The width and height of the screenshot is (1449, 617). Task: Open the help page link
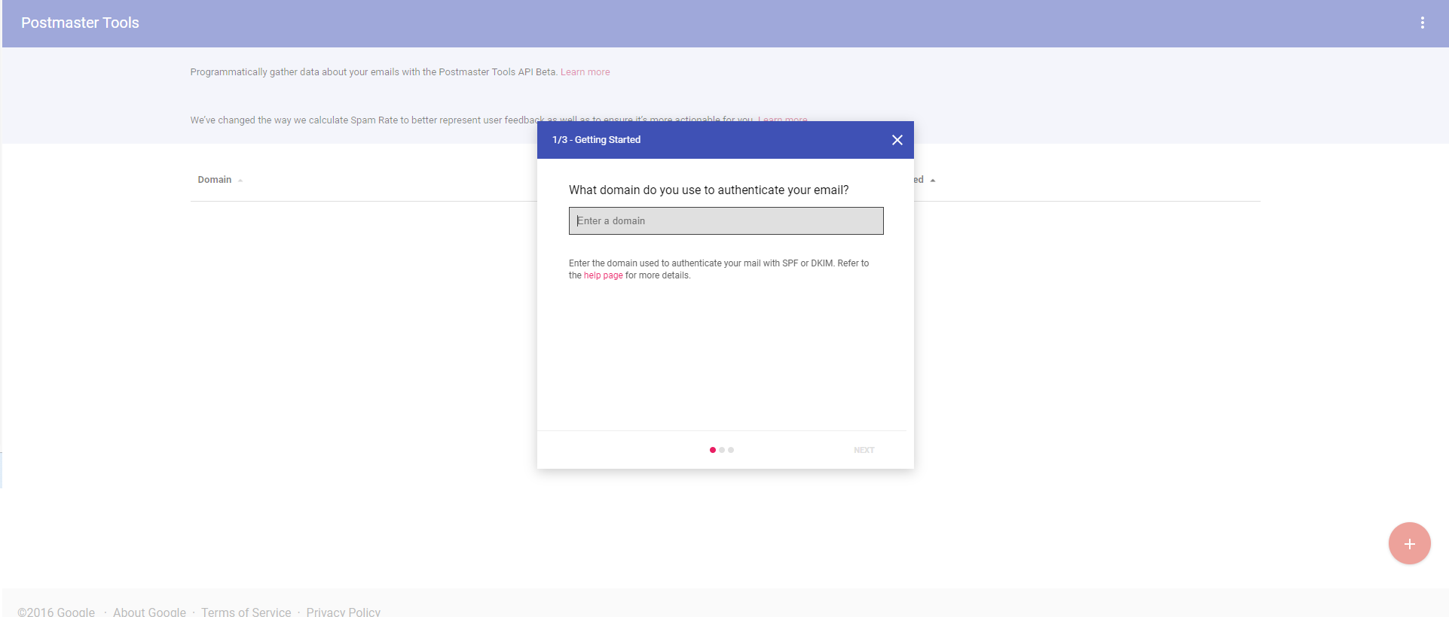[x=603, y=275]
